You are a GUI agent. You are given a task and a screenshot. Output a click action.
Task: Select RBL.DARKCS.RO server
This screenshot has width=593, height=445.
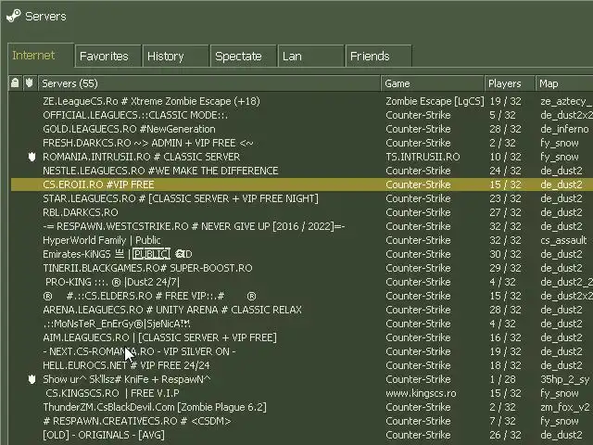tap(302, 212)
